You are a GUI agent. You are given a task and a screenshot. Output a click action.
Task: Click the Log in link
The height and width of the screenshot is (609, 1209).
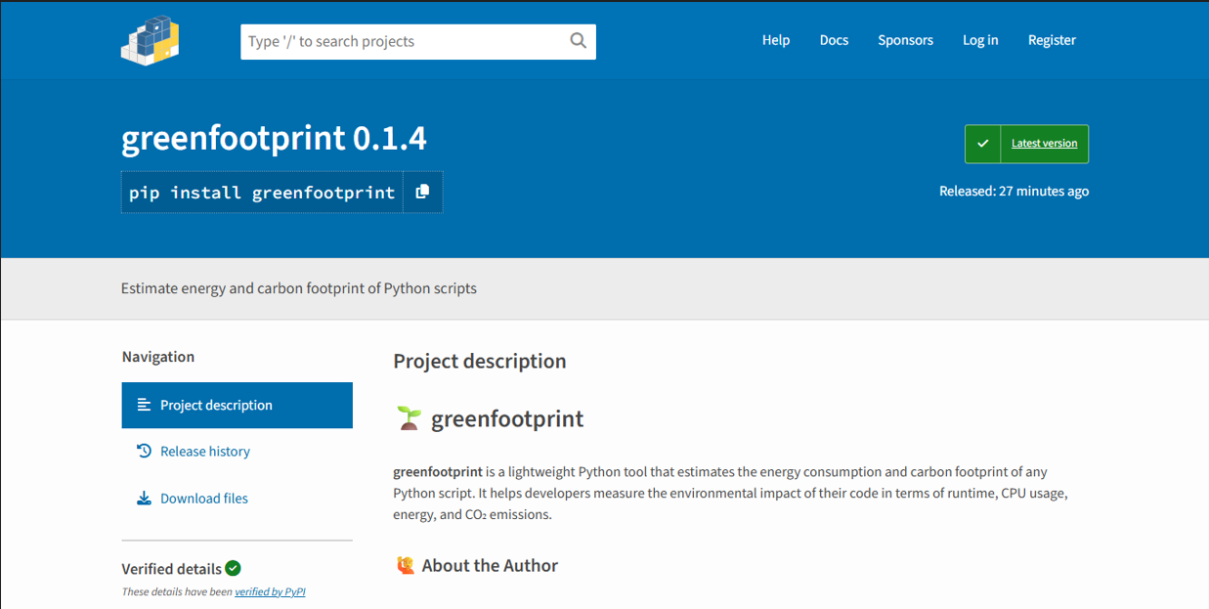(980, 40)
